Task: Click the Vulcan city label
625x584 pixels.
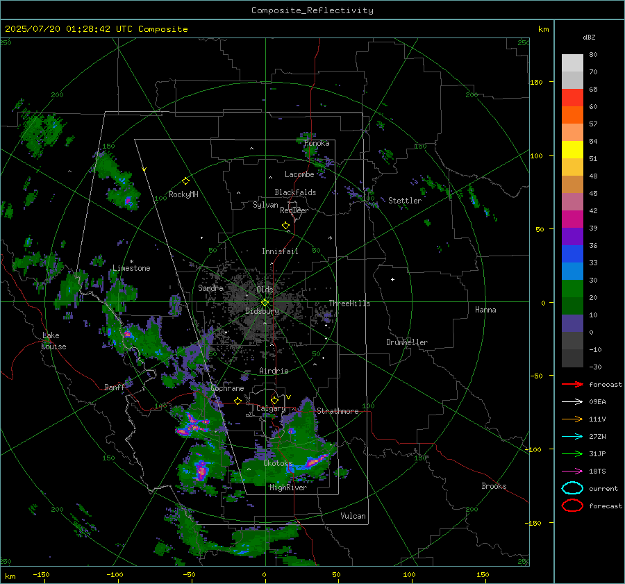Action: pos(353,516)
